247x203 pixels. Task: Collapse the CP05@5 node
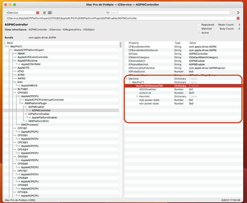15,156
